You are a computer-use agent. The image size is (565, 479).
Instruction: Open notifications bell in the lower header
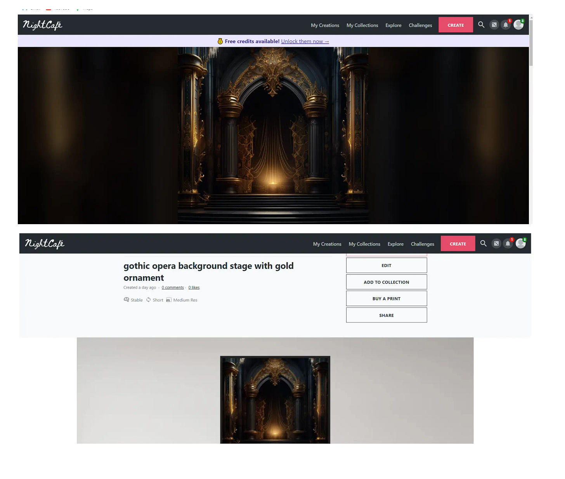point(508,244)
